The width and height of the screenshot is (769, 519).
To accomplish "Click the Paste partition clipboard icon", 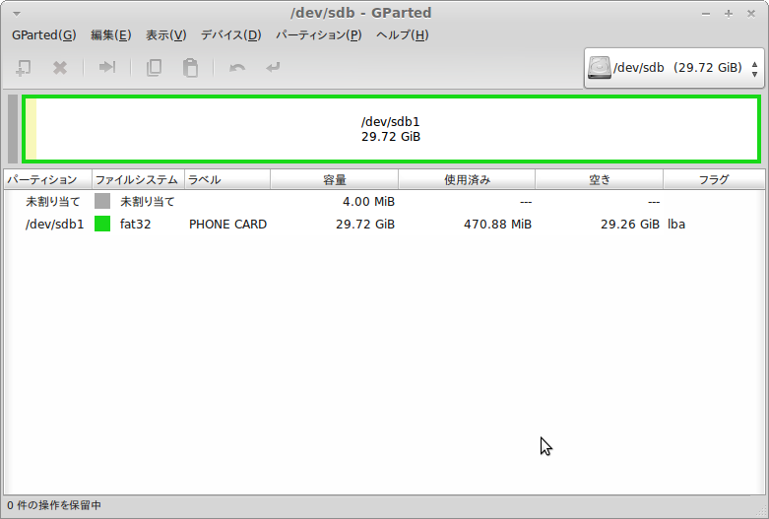I will [x=190, y=68].
